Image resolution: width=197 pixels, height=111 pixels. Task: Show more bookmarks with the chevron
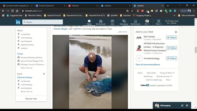pyautogui.click(x=175, y=15)
